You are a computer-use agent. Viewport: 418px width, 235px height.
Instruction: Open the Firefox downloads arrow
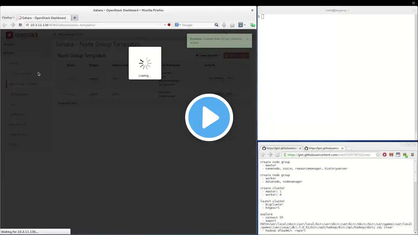(x=224, y=25)
